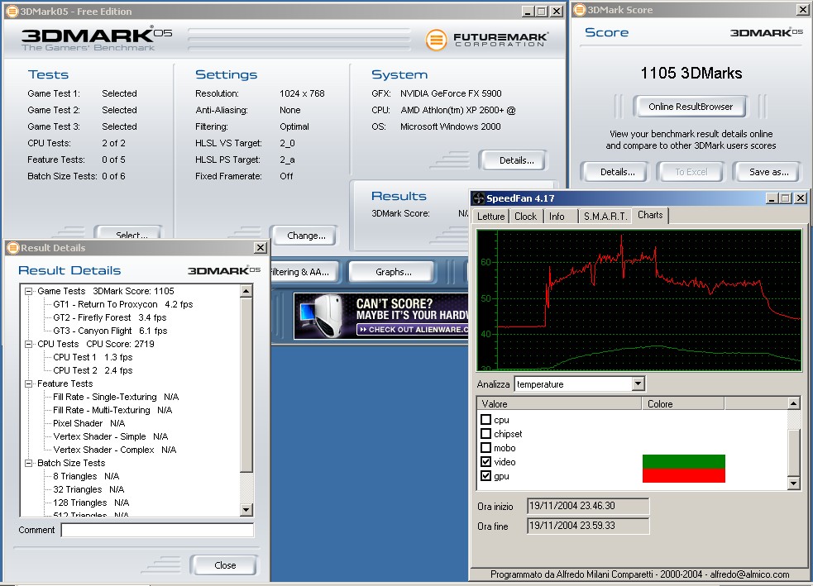Click the Filtering & AA... button

[x=306, y=272]
